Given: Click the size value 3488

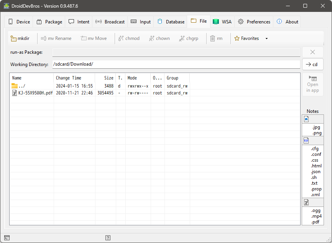Looking at the screenshot, I should click(x=109, y=86).
